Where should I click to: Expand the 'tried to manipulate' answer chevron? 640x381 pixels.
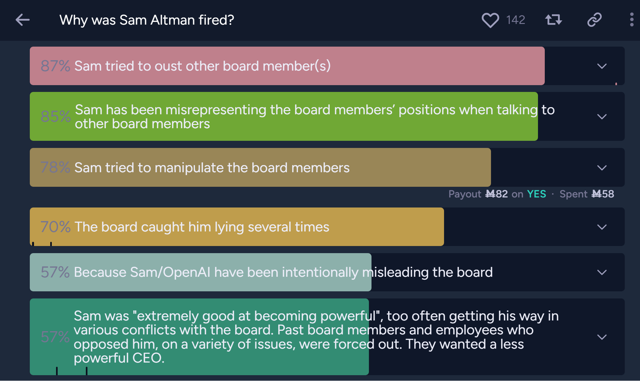point(602,168)
